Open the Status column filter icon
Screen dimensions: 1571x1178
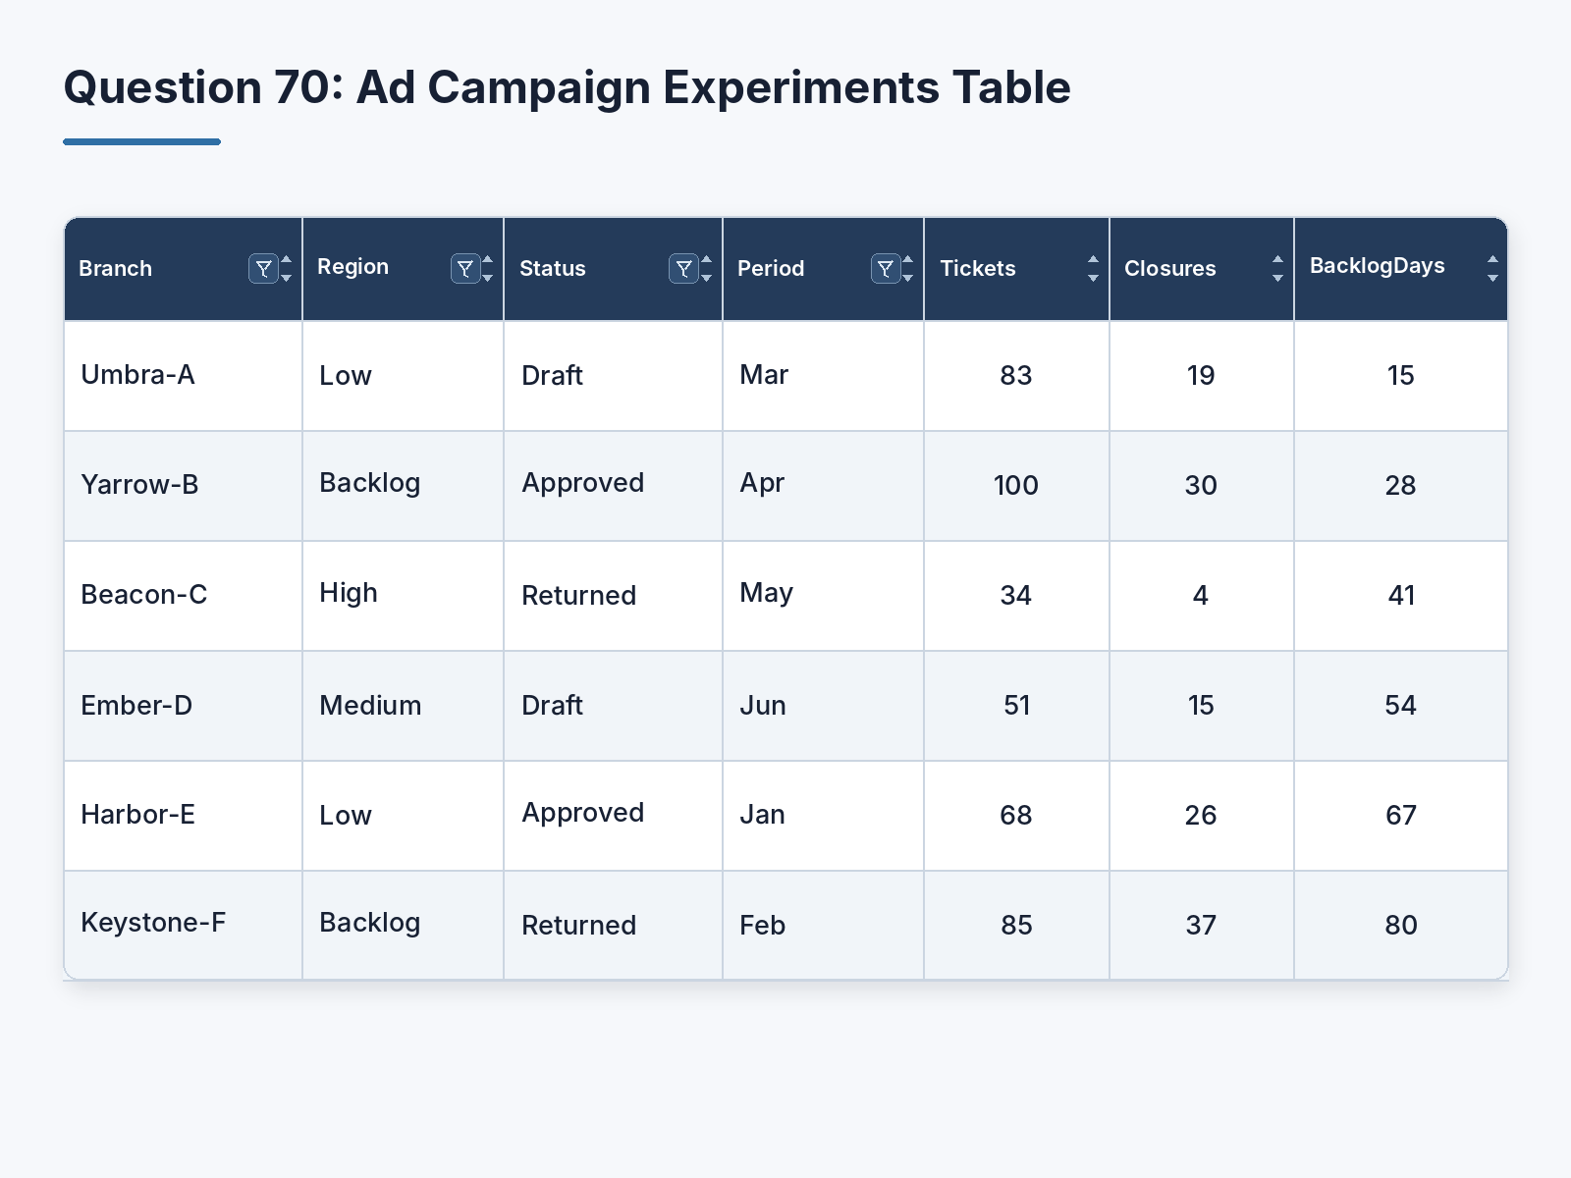coord(683,268)
